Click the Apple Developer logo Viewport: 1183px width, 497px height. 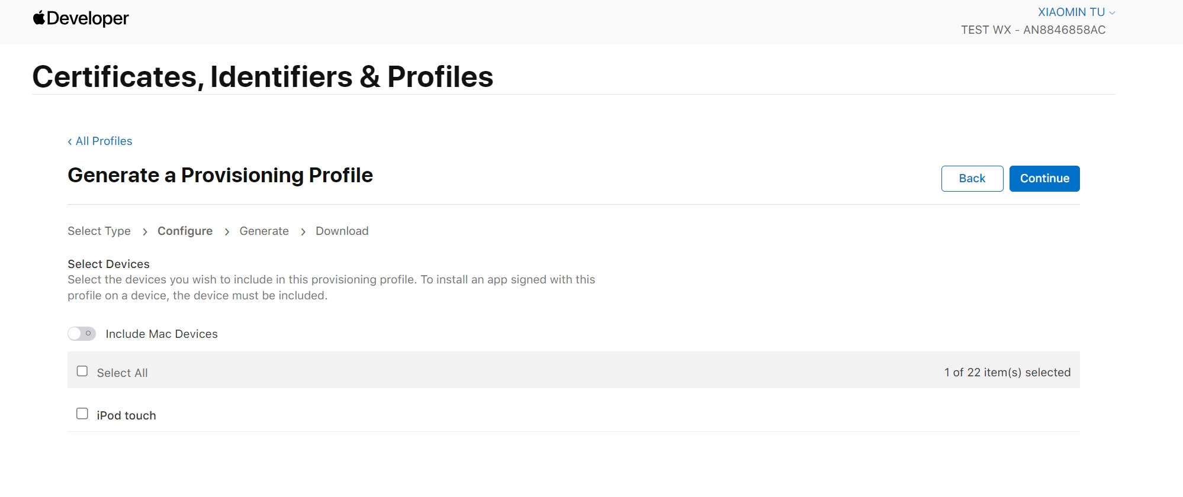81,18
